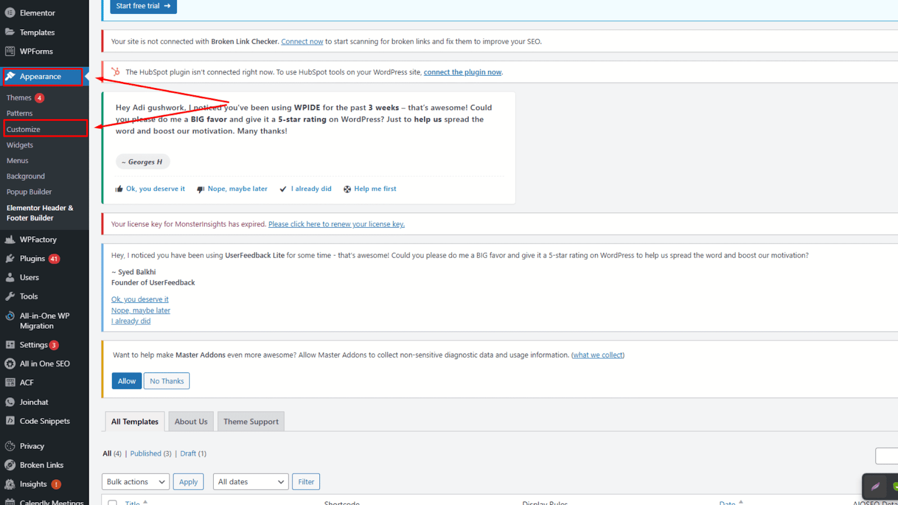Screen dimensions: 898x505
Task: Filter templates by Published (3)
Action: 150,453
